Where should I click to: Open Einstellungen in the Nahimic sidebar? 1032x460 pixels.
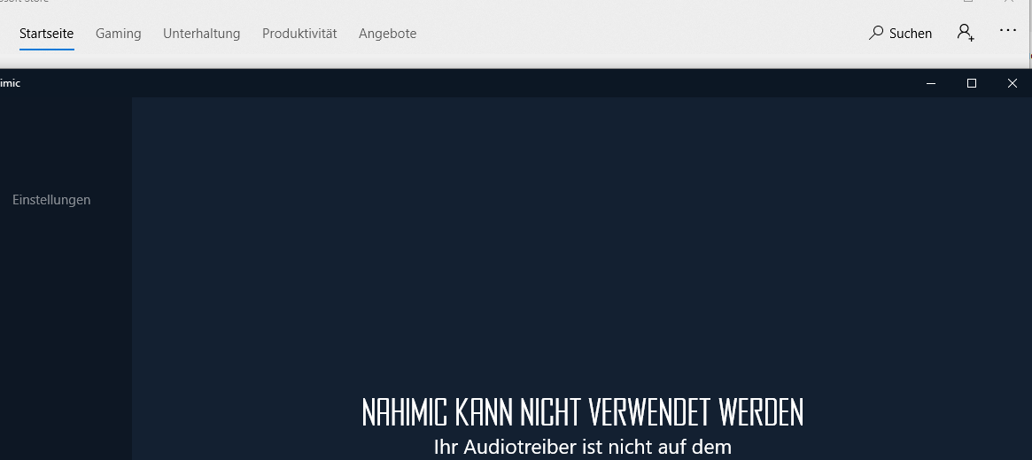click(51, 200)
